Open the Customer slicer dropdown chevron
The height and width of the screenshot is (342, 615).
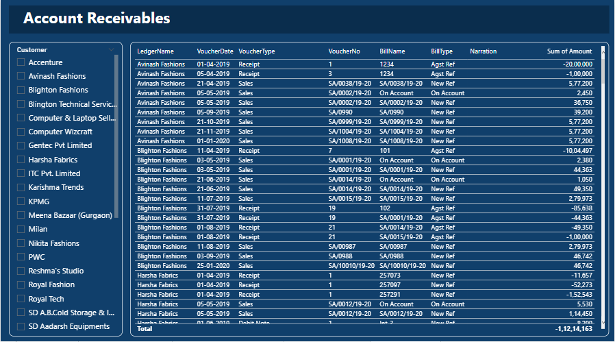112,50
